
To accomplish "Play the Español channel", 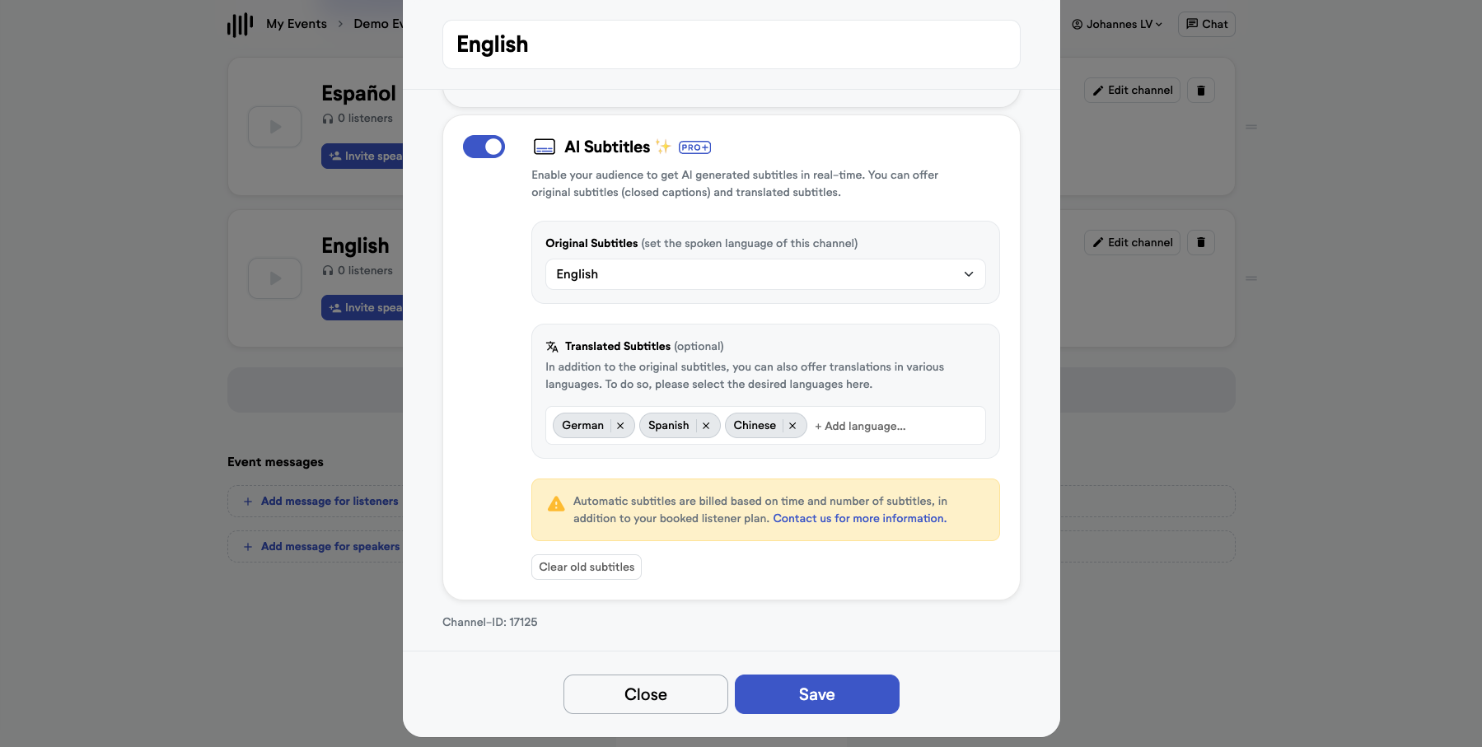I will point(273,127).
